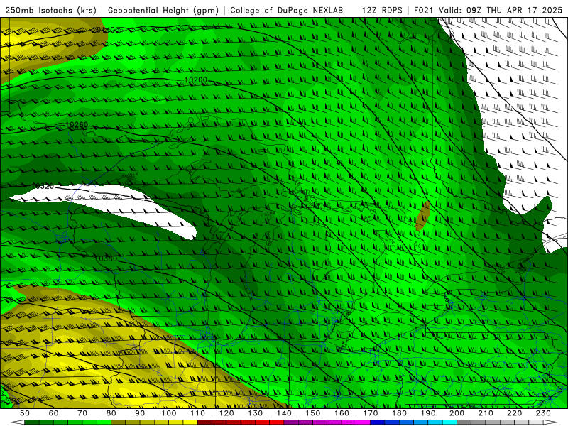Click the bright red color bar segment below 130
568x426 pixels.
pyautogui.click(x=263, y=422)
